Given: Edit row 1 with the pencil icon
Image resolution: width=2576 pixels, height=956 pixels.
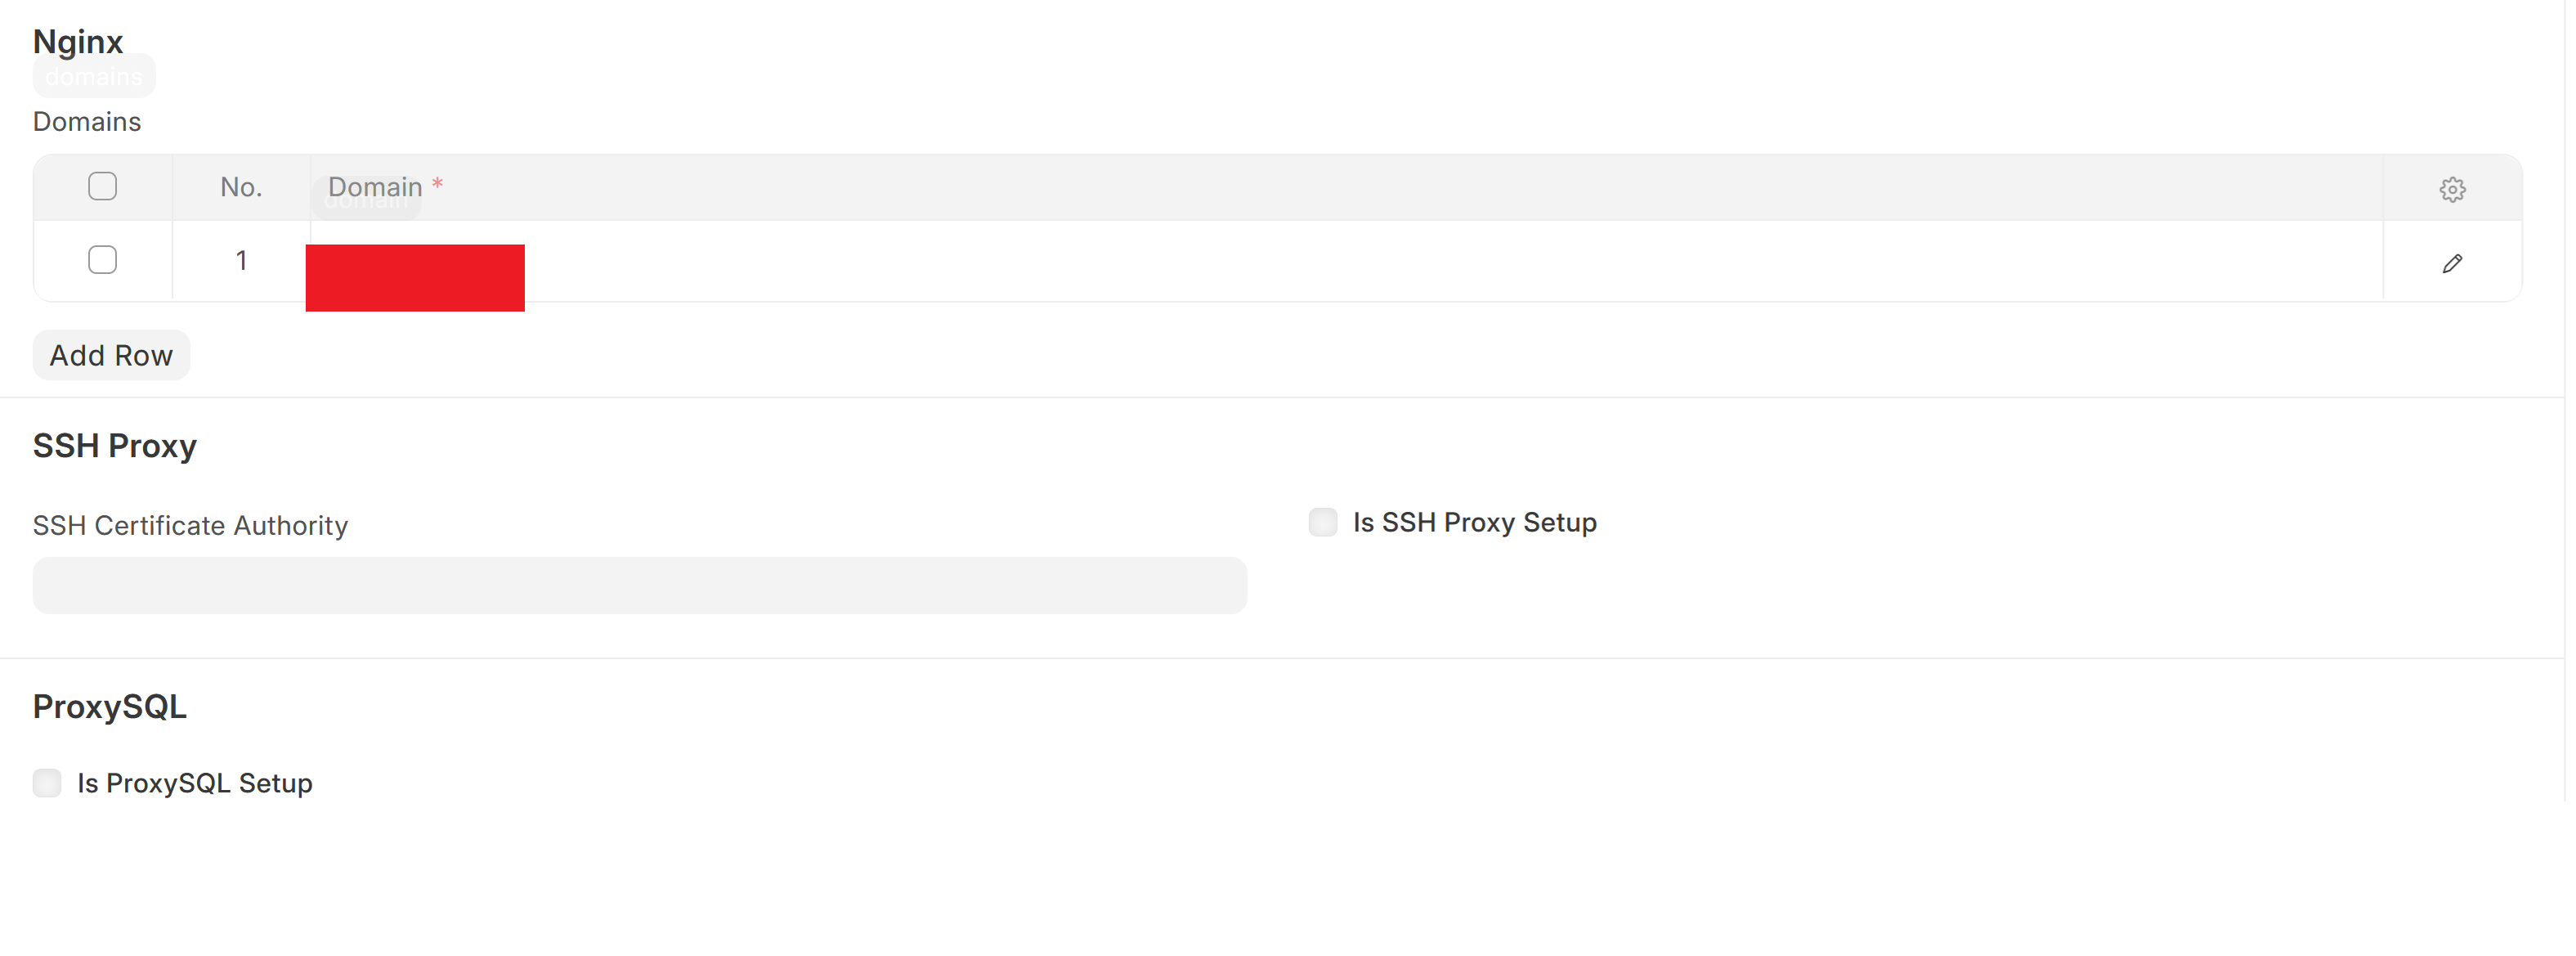Looking at the screenshot, I should coord(2451,263).
